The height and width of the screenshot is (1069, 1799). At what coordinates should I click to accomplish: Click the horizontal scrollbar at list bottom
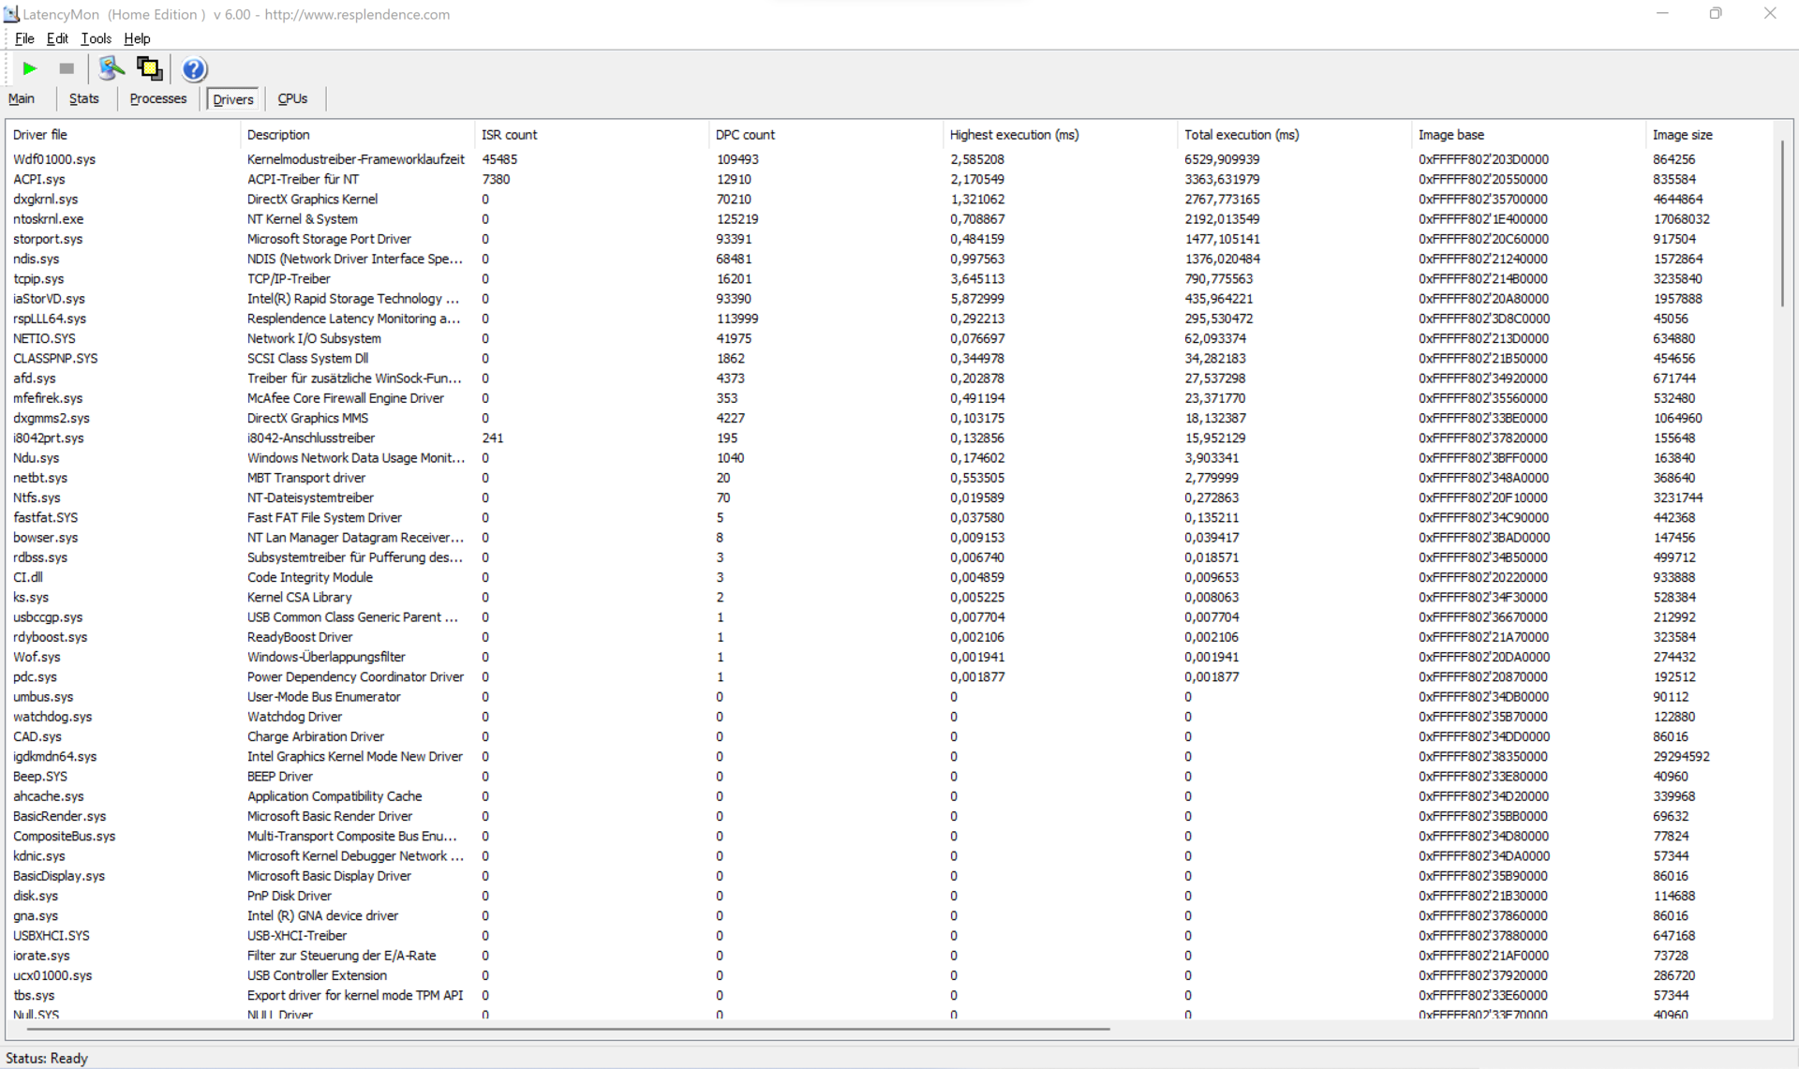point(562,1029)
